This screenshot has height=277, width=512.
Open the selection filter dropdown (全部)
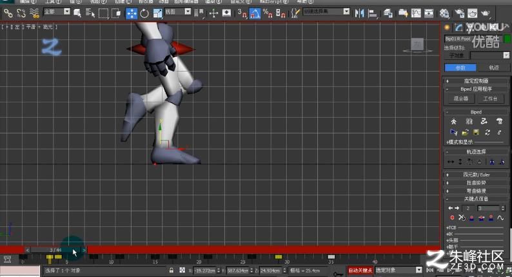click(x=57, y=12)
